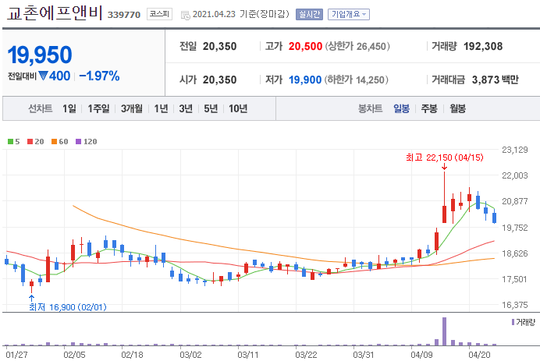The image size is (540, 361).
Task: Click the 23,129 price axis label
Action: 514,150
